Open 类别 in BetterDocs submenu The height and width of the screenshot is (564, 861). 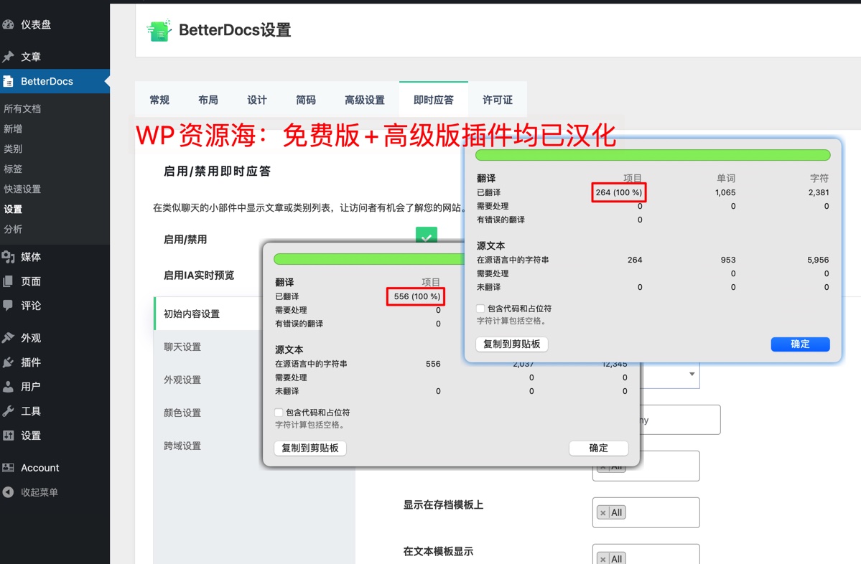(x=13, y=149)
